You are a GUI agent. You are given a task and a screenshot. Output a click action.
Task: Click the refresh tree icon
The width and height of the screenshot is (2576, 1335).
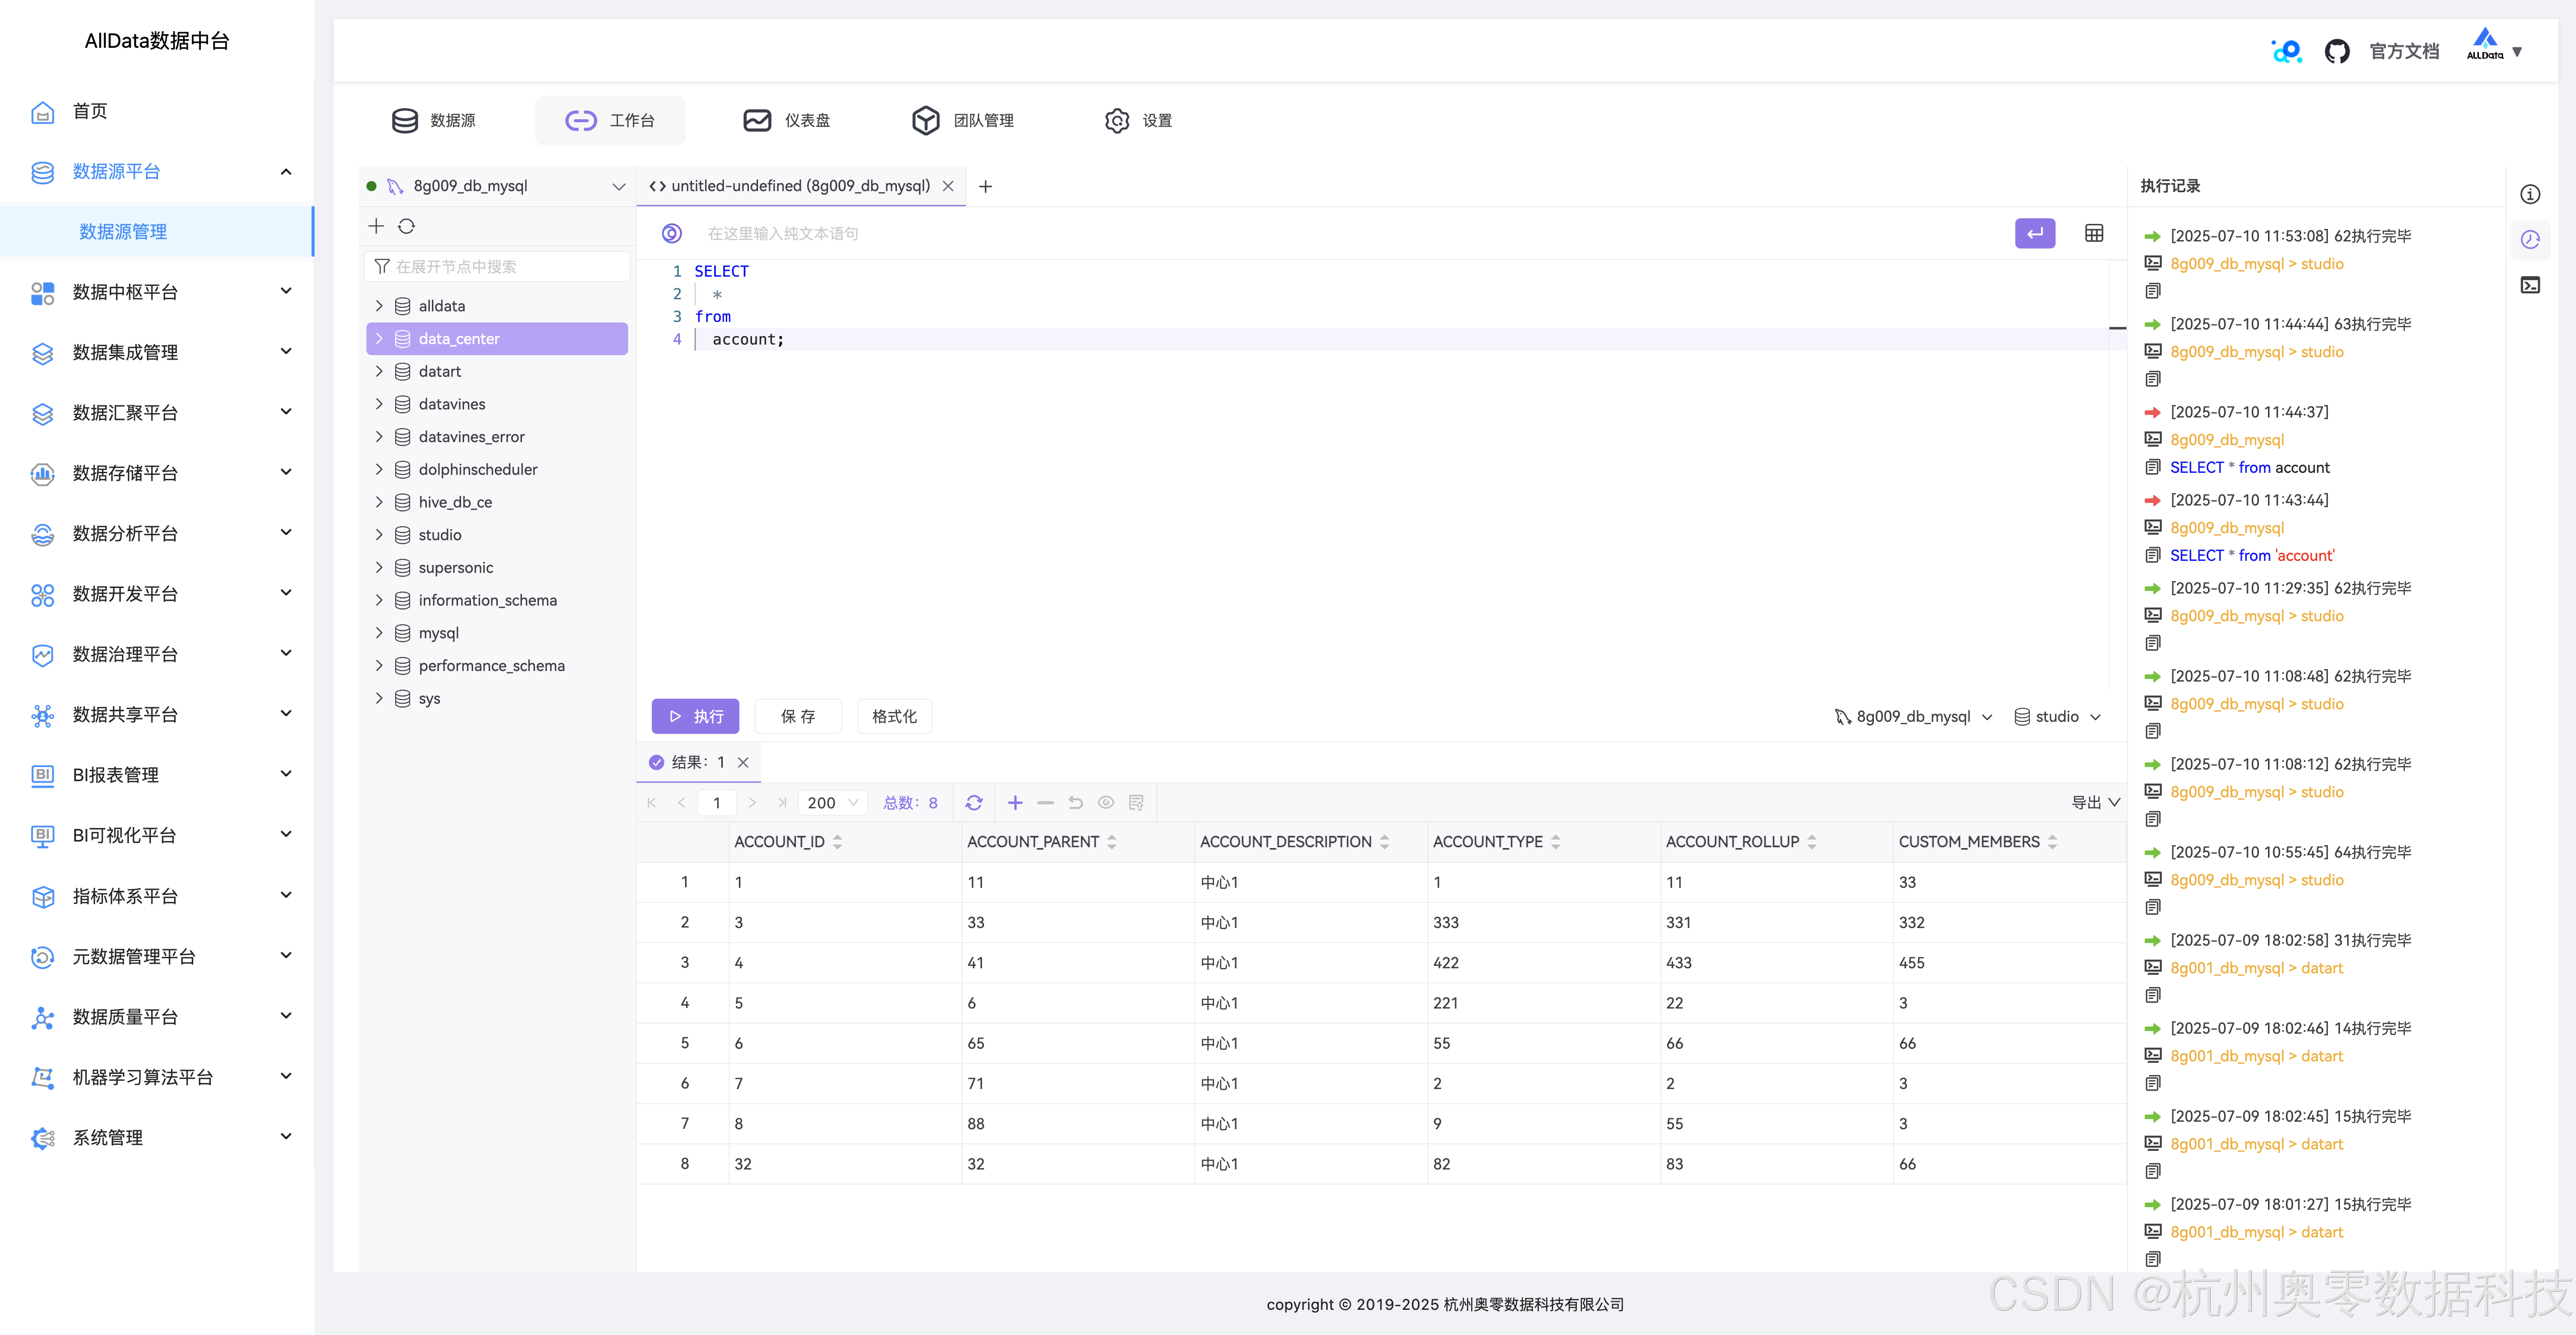tap(406, 227)
